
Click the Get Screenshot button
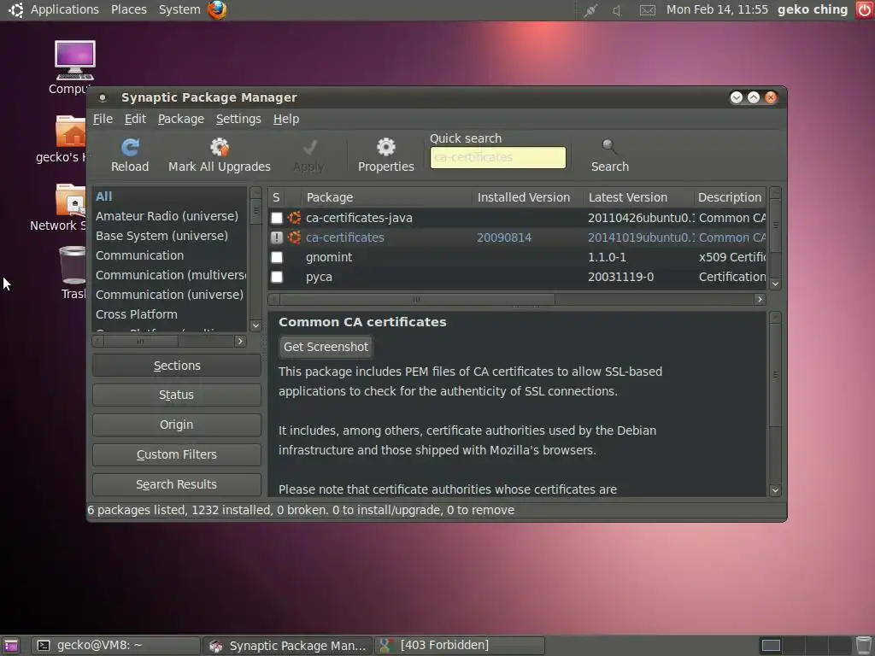[x=326, y=347]
